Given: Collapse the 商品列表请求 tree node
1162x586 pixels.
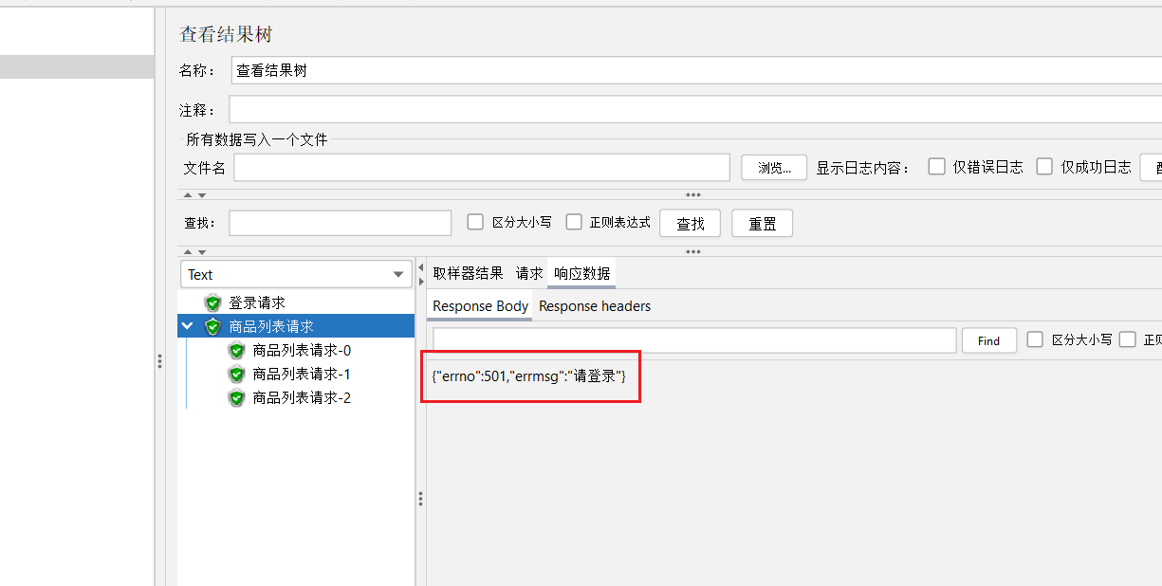Looking at the screenshot, I should pos(188,327).
